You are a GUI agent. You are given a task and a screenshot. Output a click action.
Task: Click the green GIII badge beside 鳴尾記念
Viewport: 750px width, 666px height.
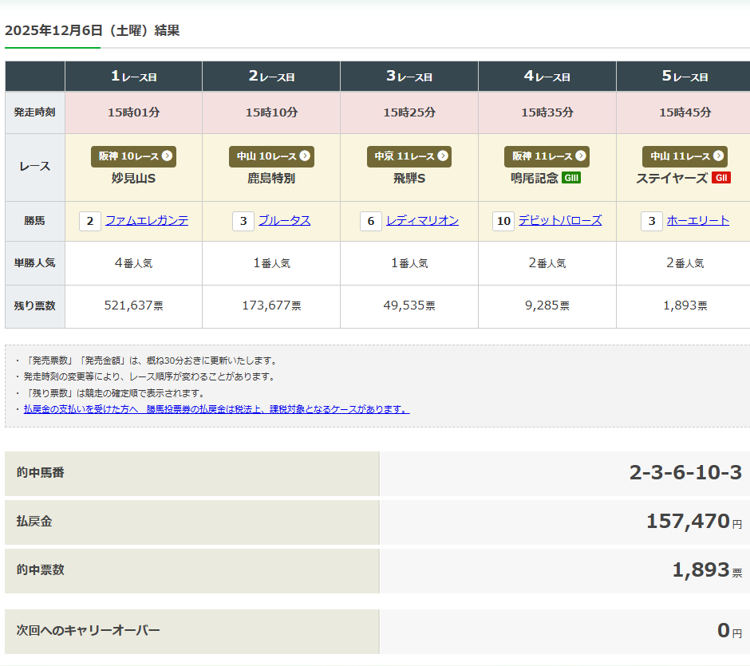pos(571,178)
